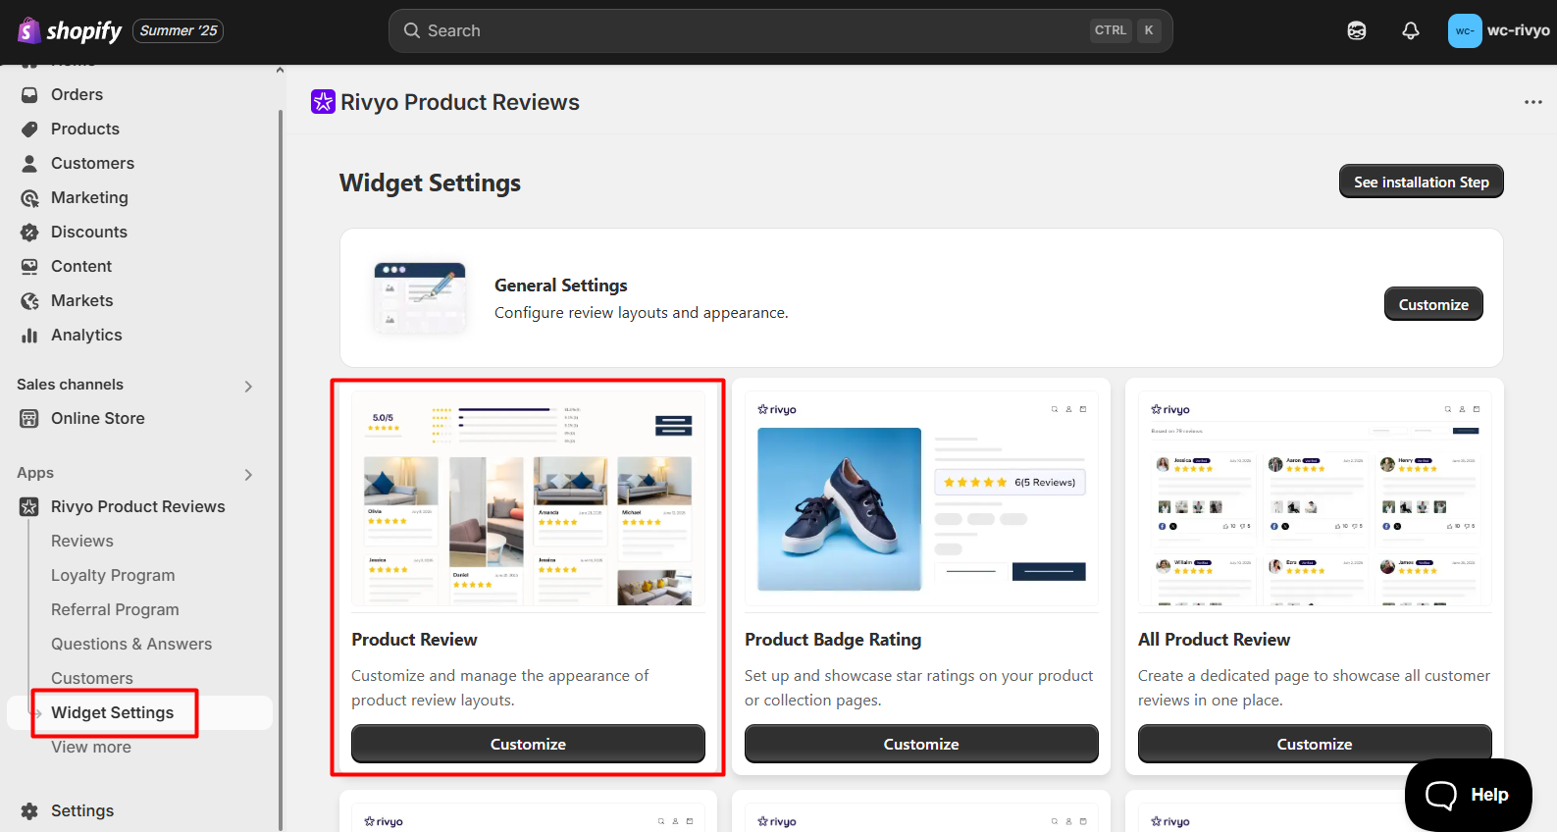
Task: Open Loyalty Program
Action: (113, 576)
